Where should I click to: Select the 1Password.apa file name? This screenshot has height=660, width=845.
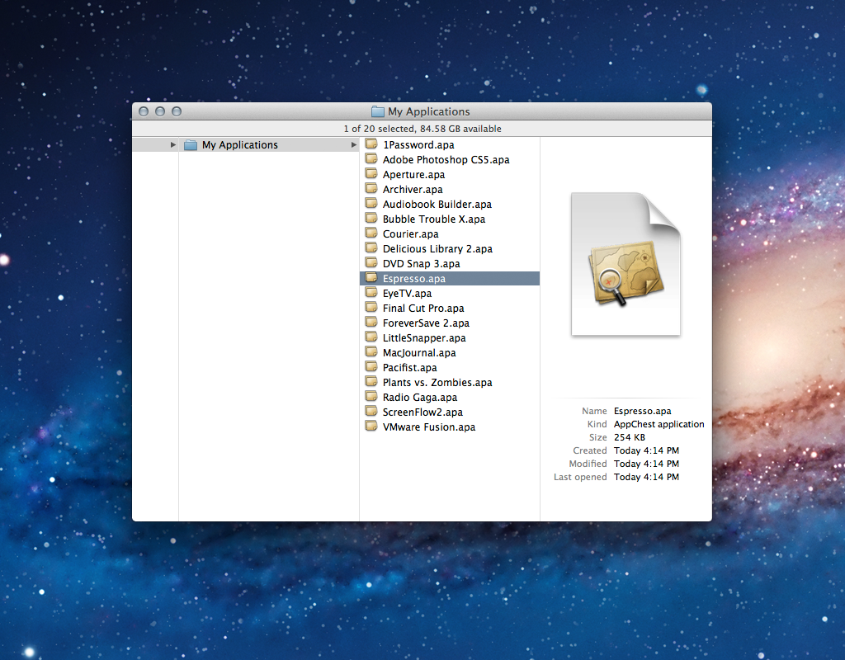pos(418,145)
